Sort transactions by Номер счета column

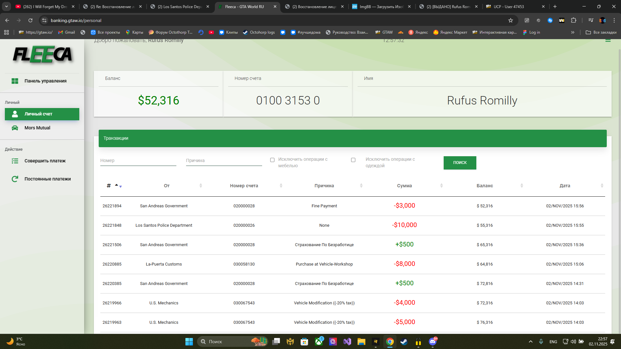244,186
